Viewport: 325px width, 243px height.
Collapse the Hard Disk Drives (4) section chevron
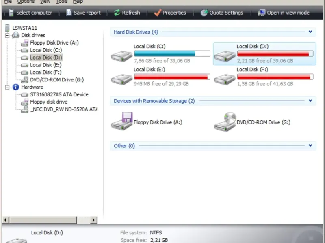coord(310,32)
